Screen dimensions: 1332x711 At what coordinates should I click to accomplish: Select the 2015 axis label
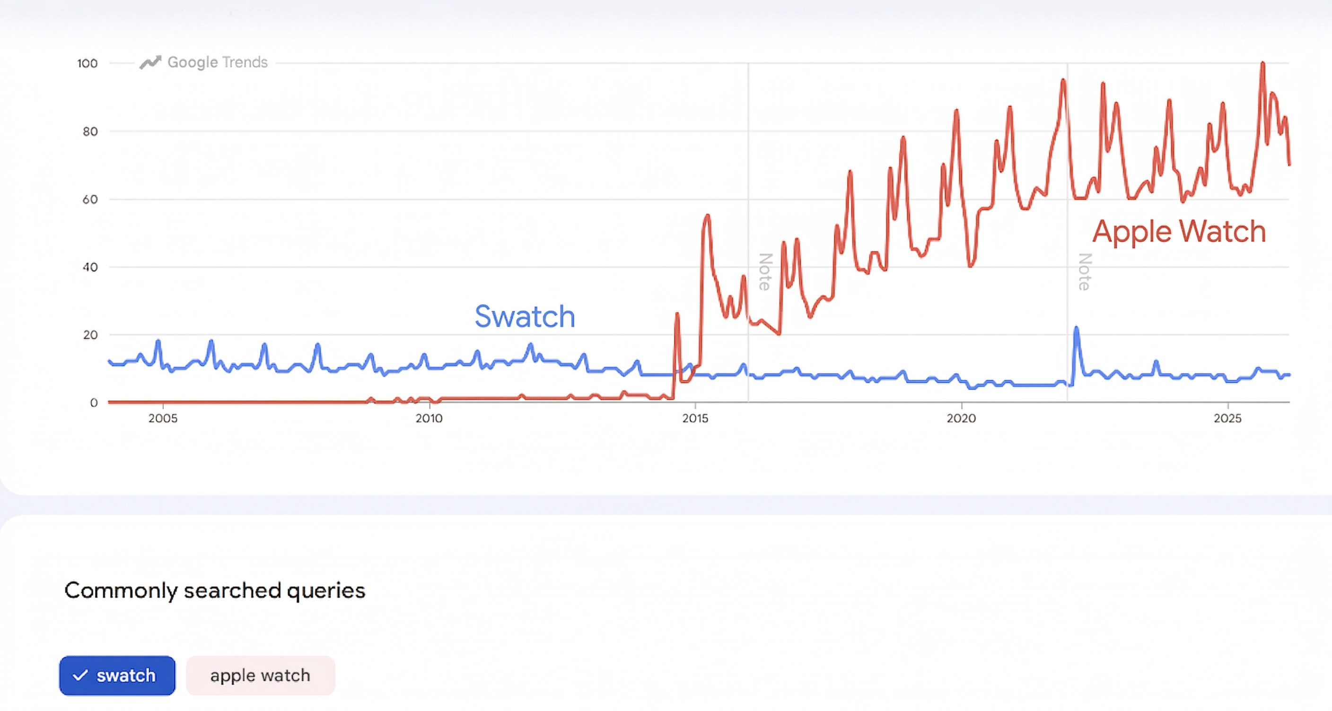(695, 419)
